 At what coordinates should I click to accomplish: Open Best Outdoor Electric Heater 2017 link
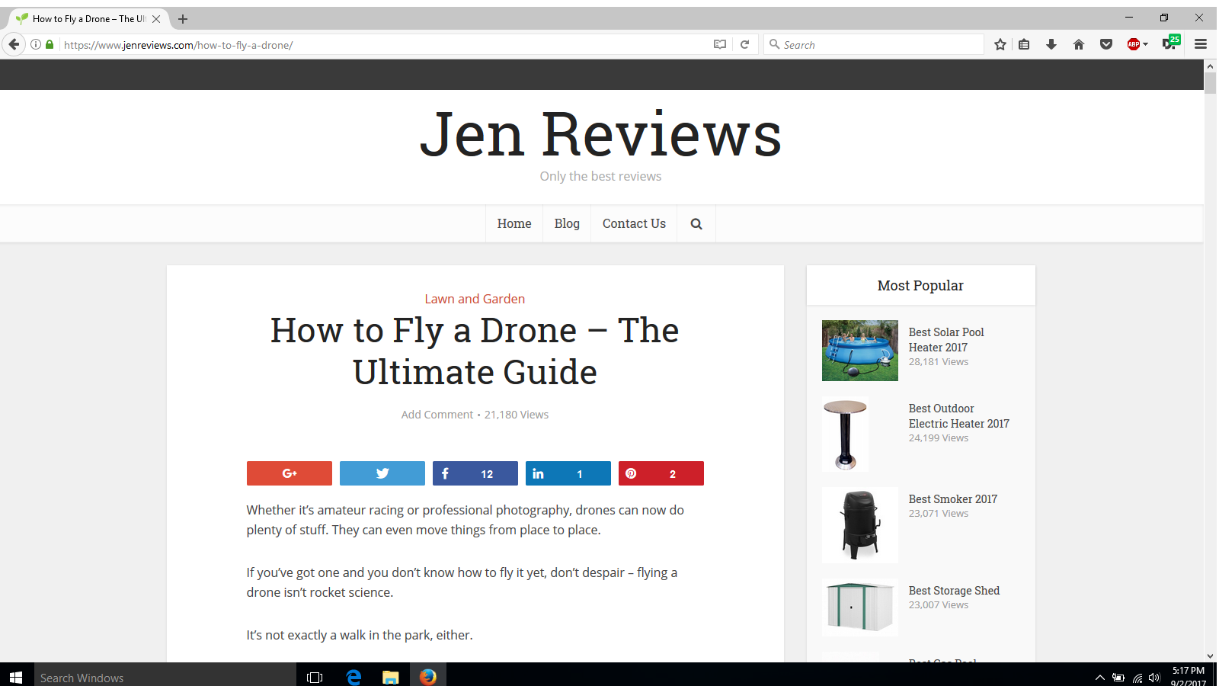click(958, 416)
